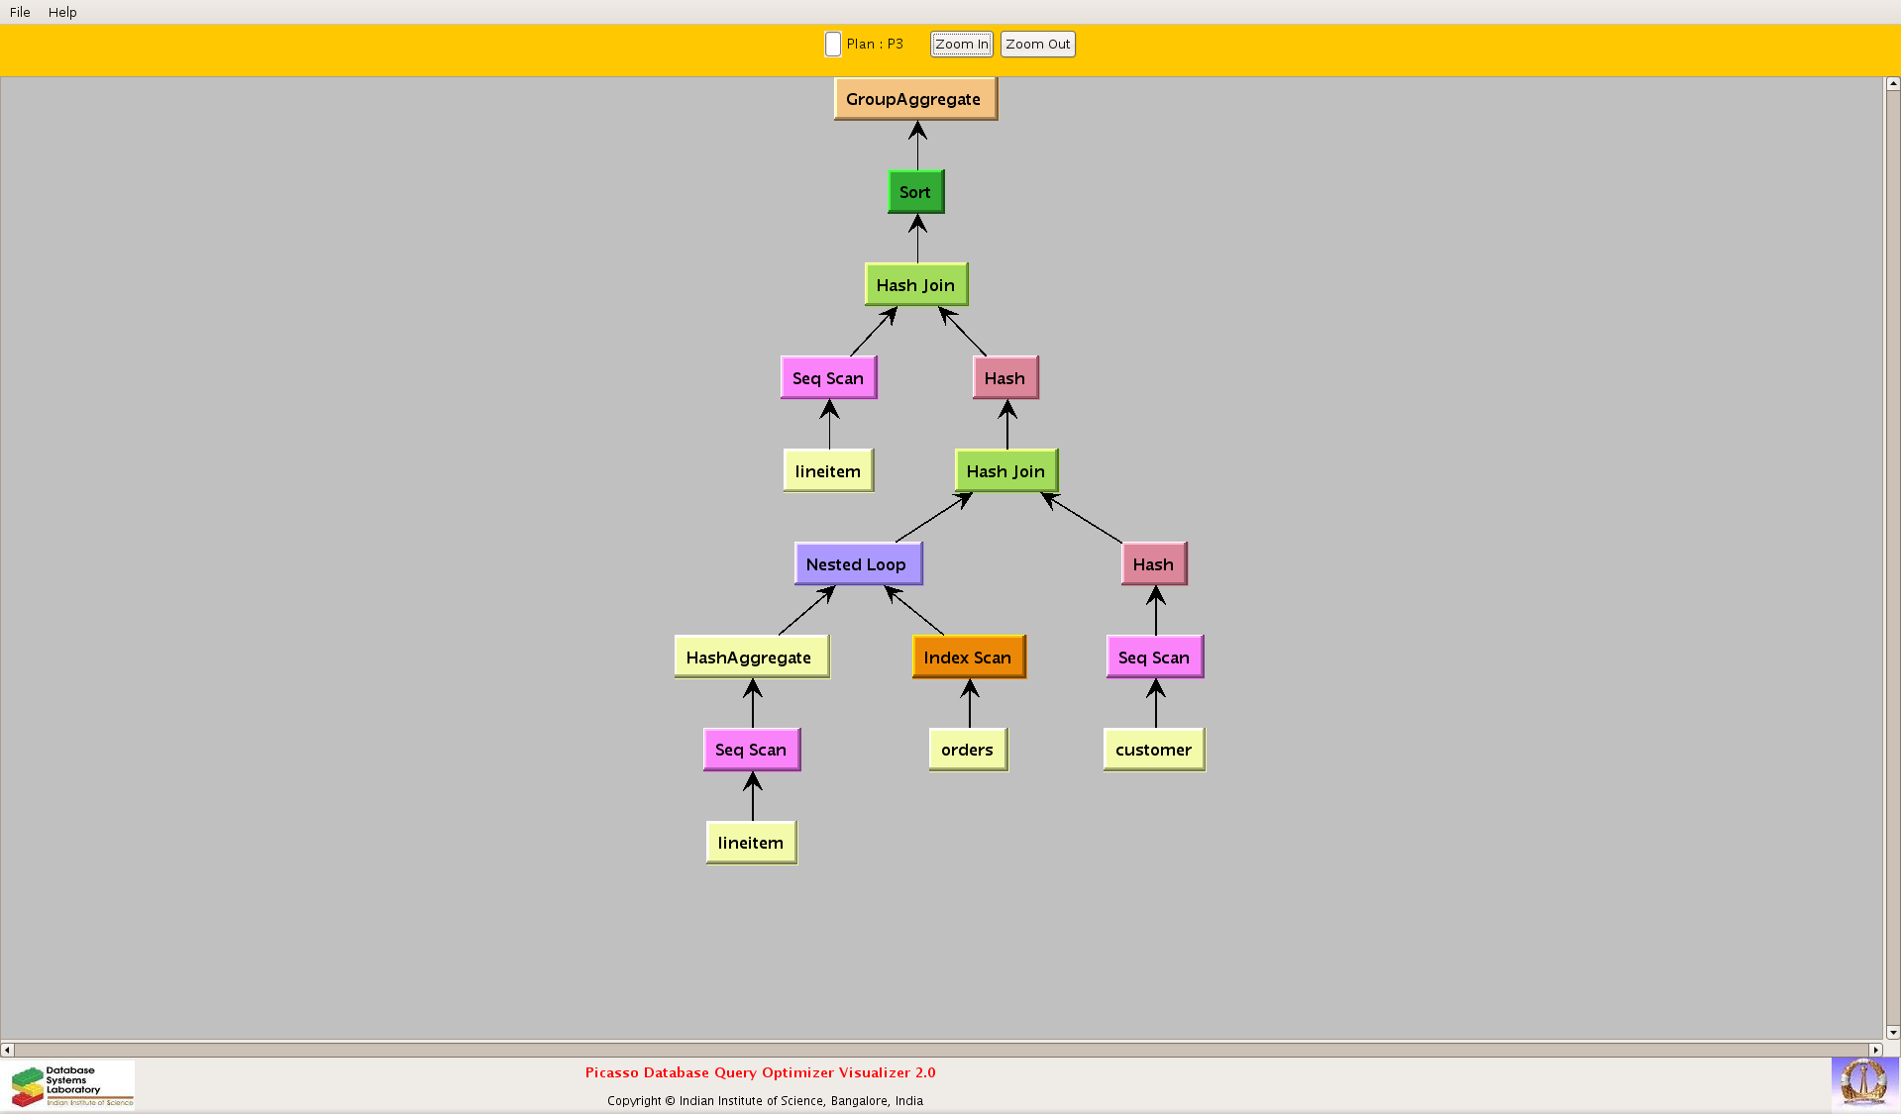Select the GroupAggregate root node
1901x1114 pixels.
[x=914, y=99]
